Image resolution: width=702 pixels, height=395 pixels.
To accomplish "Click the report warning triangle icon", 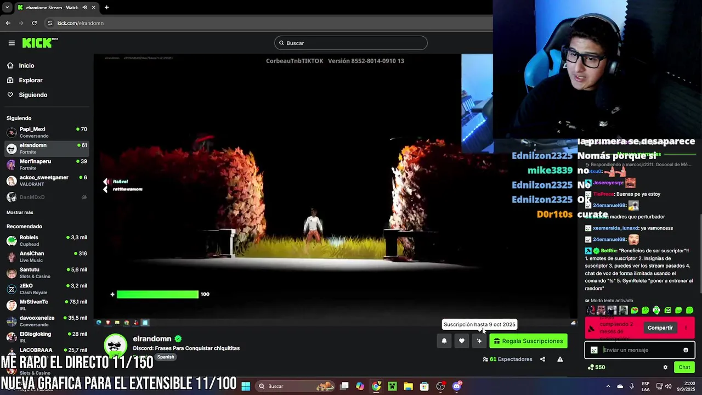I will [x=560, y=359].
